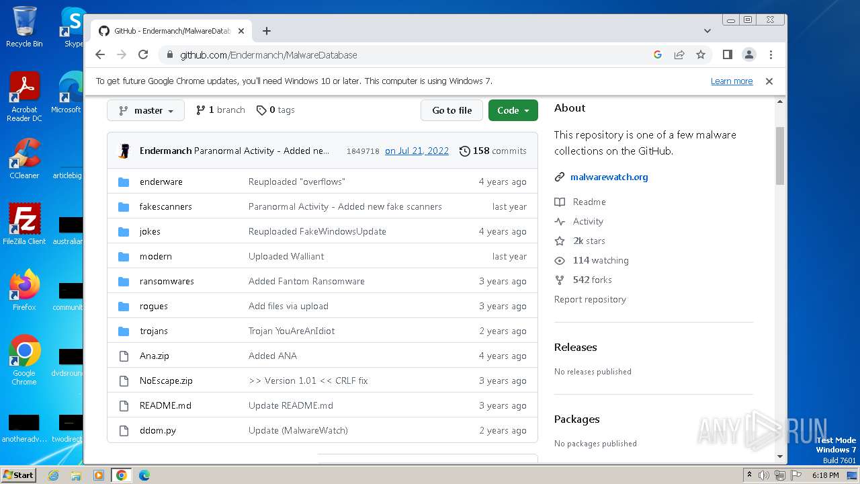The height and width of the screenshot is (484, 860).
Task: Bookmark this tab with the star icon
Action: click(x=701, y=55)
